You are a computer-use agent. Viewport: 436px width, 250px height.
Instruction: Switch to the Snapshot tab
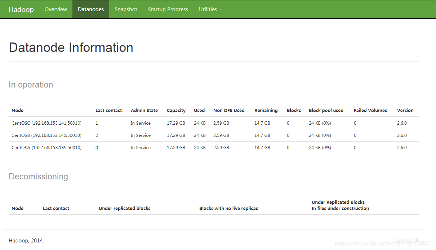point(126,9)
